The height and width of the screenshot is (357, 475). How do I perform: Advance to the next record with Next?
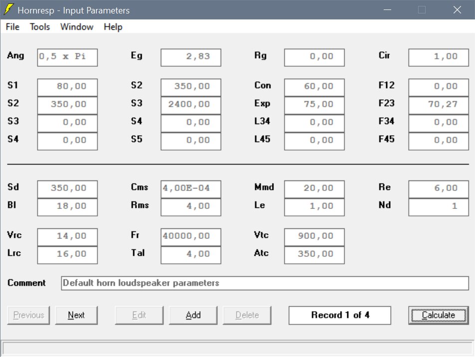coord(76,315)
